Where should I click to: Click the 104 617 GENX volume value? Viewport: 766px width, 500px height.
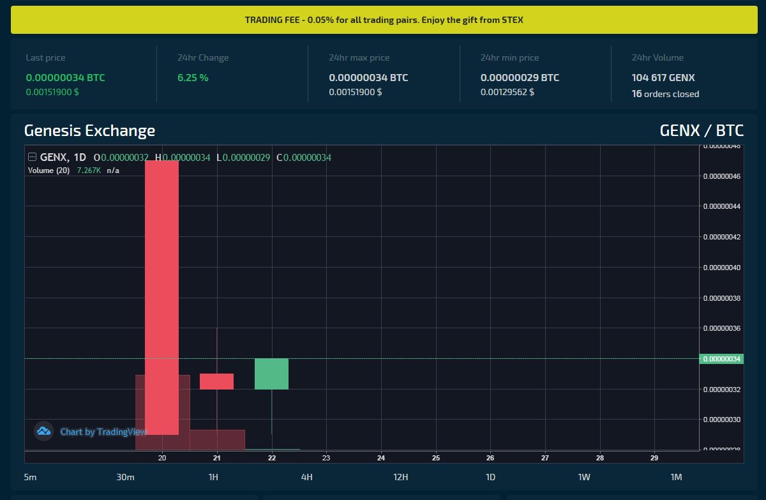[x=663, y=78]
